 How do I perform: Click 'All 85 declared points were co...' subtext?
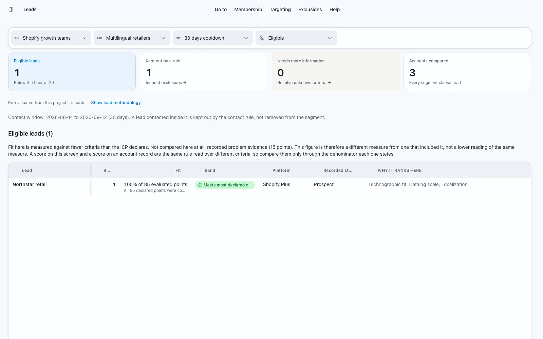(x=154, y=191)
